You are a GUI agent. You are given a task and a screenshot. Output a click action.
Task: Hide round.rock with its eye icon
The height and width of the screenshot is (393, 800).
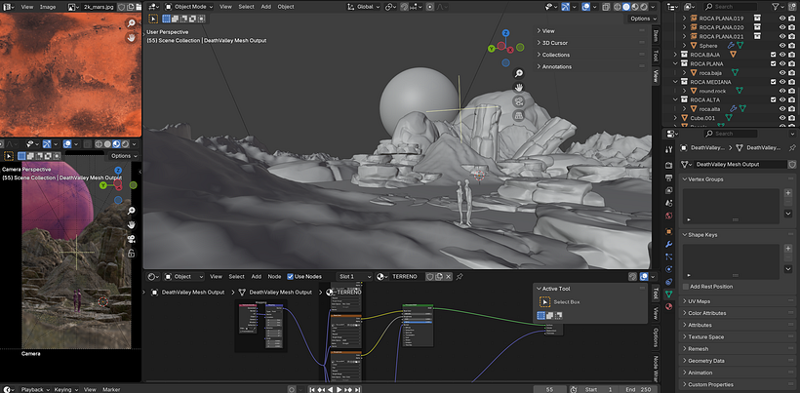tap(782, 91)
